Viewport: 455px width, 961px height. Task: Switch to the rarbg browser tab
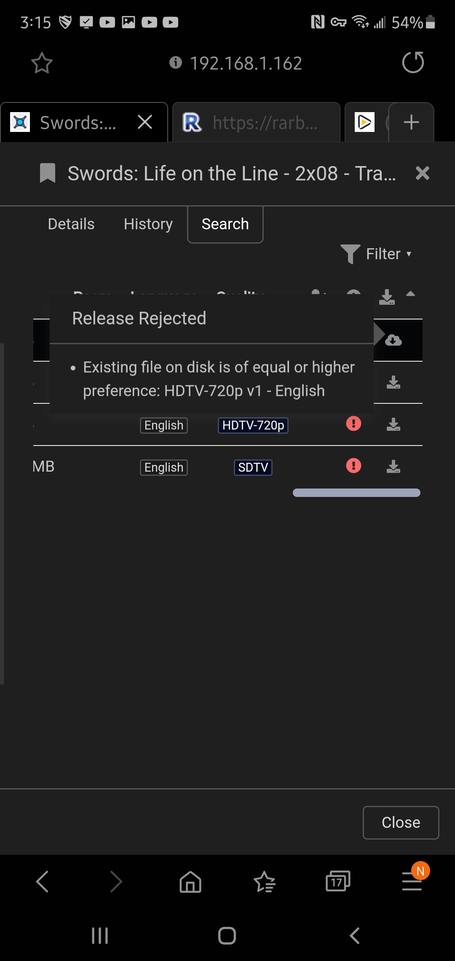coord(256,123)
